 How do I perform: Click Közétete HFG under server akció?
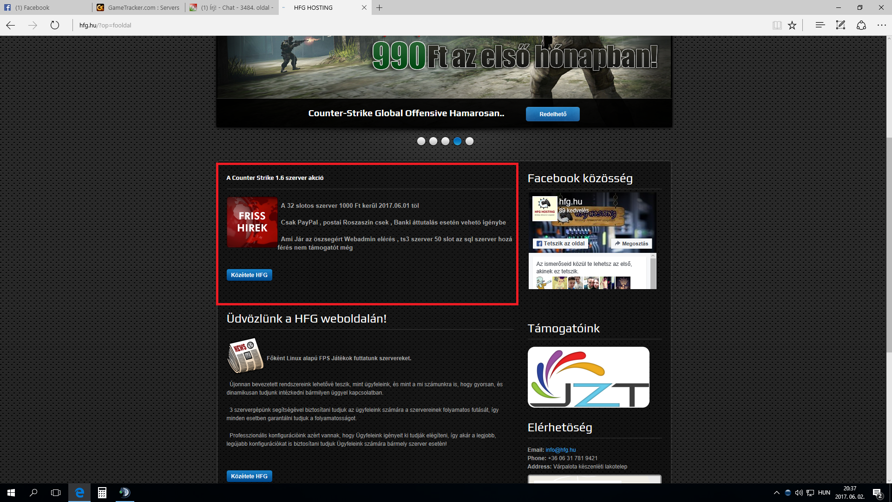click(x=249, y=275)
